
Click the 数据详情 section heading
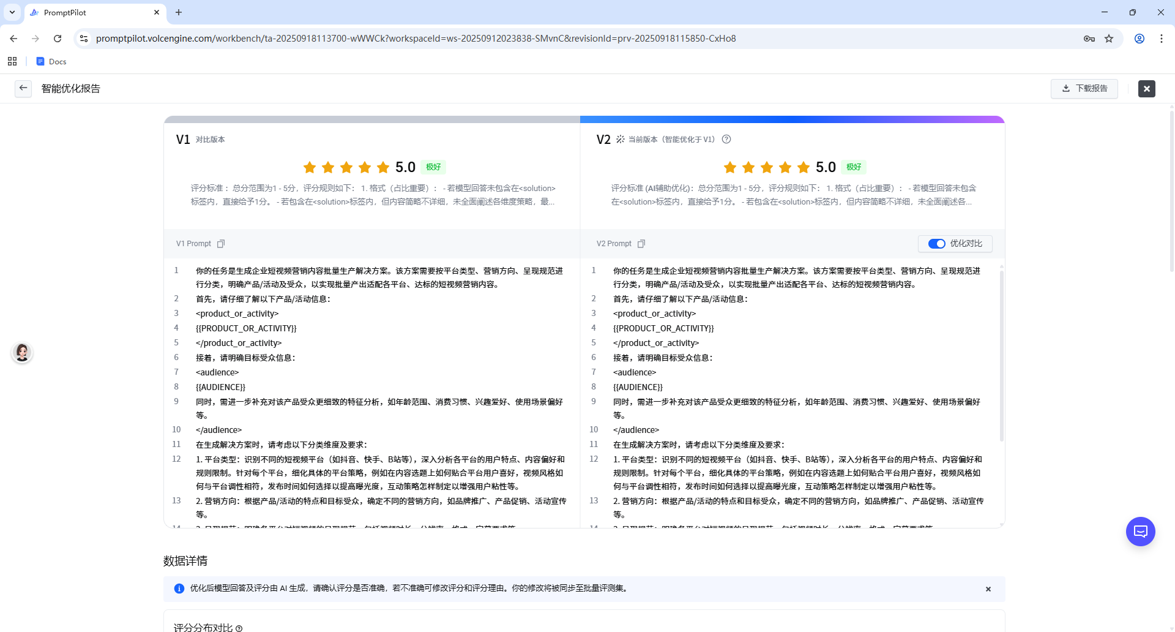[x=185, y=561]
